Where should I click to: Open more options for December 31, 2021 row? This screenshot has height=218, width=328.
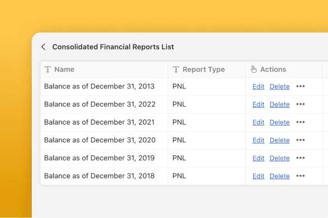click(300, 122)
